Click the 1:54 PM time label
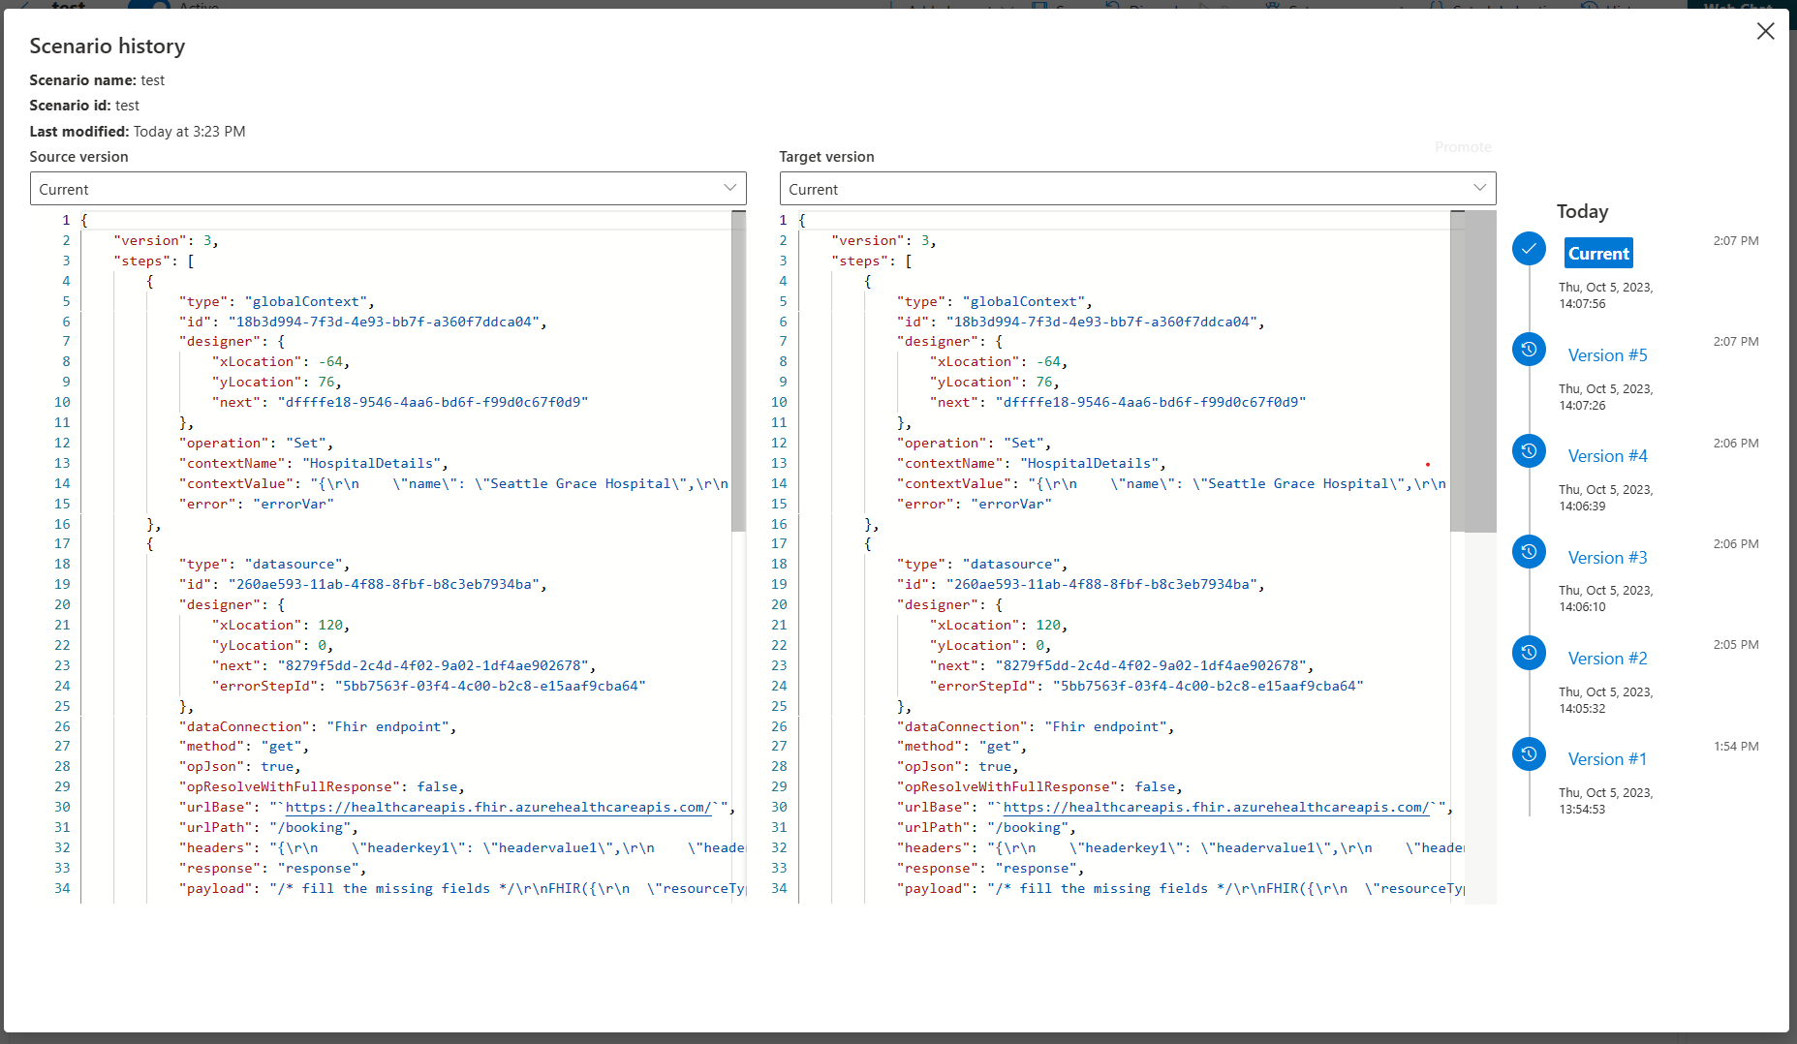Viewport: 1797px width, 1044px height. click(1735, 747)
